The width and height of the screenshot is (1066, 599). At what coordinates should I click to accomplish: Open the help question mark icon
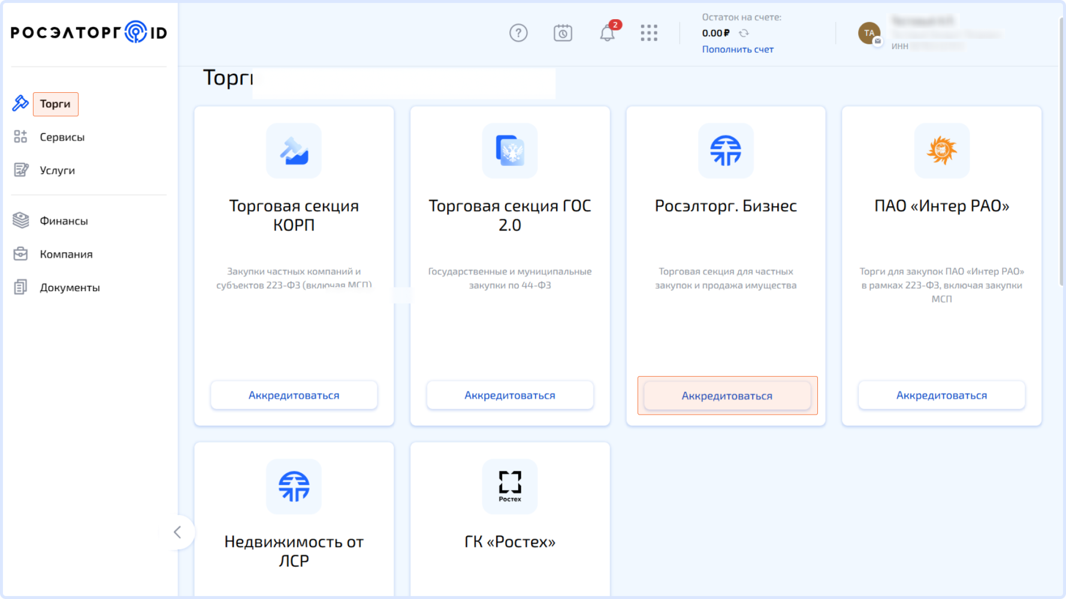[x=518, y=33]
